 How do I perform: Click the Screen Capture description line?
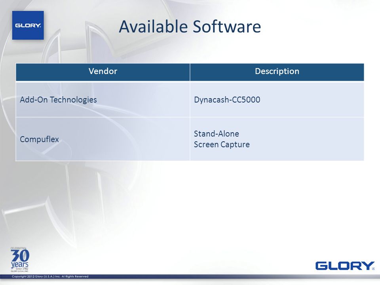222,144
